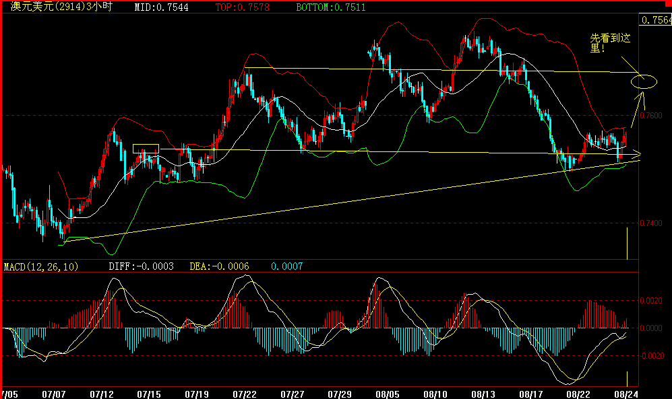Image resolution: width=672 pixels, height=399 pixels.
Task: Click the 08/13 date marker
Action: pos(483,394)
